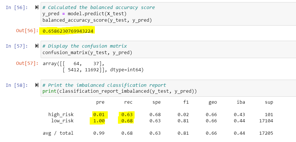Run cell In [58] with its run icon
The height and width of the screenshot is (142, 296).
(x=37, y=85)
